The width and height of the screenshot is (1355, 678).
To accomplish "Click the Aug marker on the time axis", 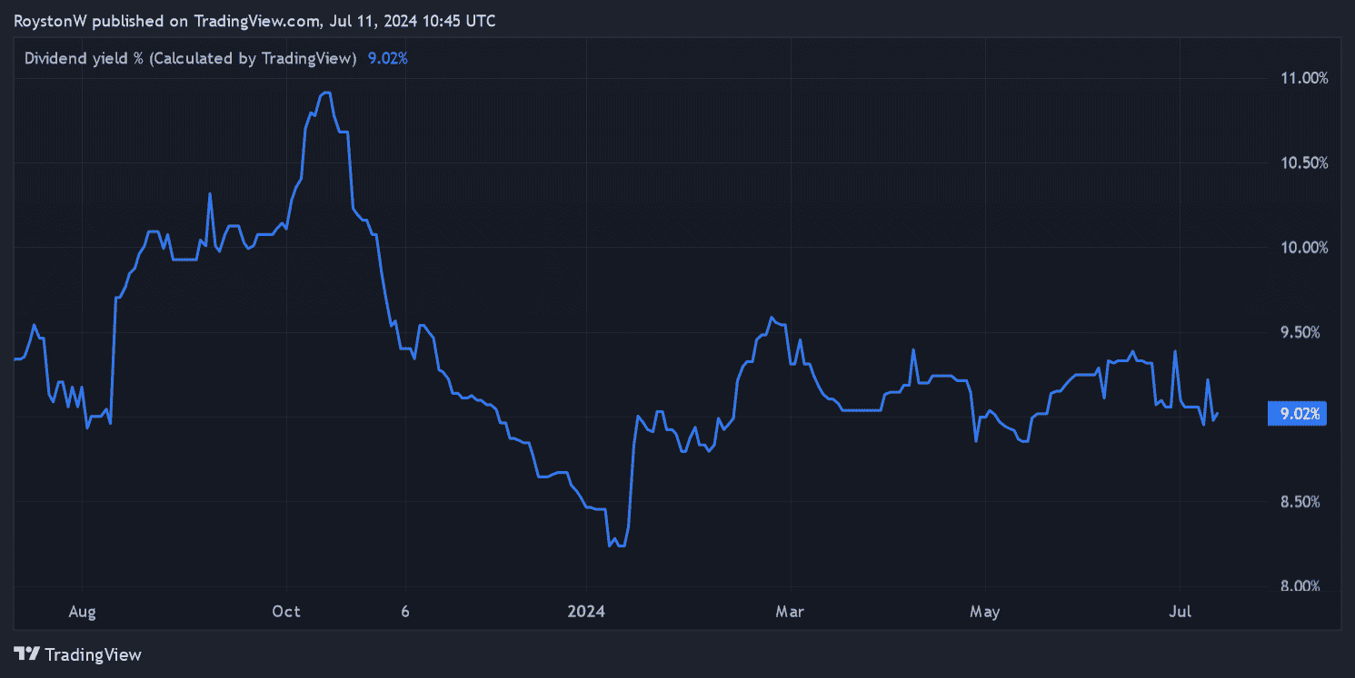I will tap(82, 612).
